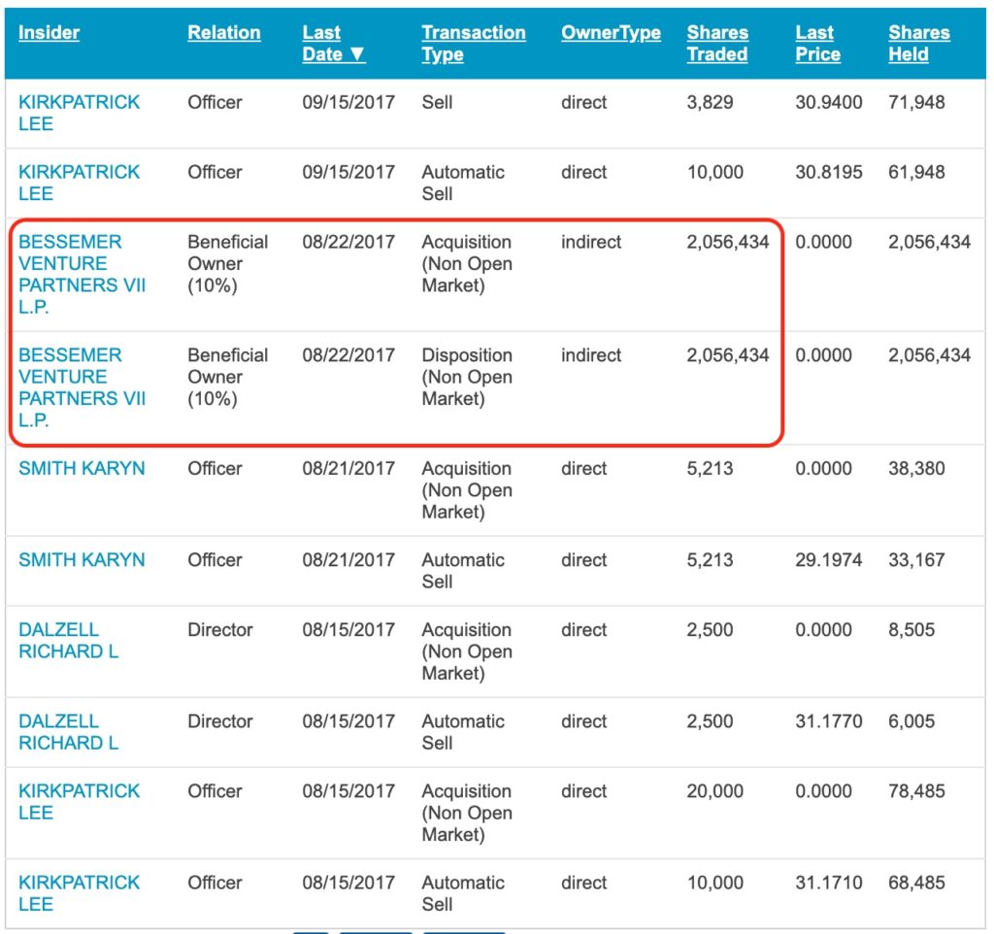This screenshot has height=934, width=994.
Task: Open KIRKPATRICK LEE row priced 31.1710
Action: point(80,893)
